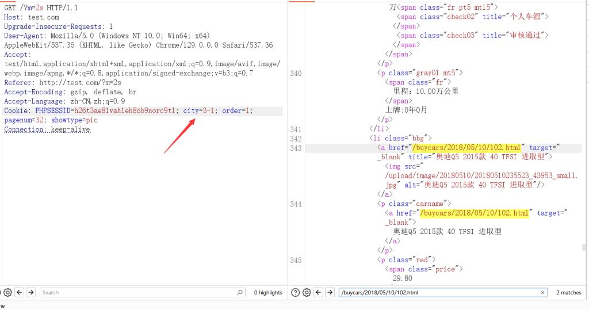Click the response pane vertical scrollbar thumb
This screenshot has width=589, height=310.
click(x=585, y=247)
